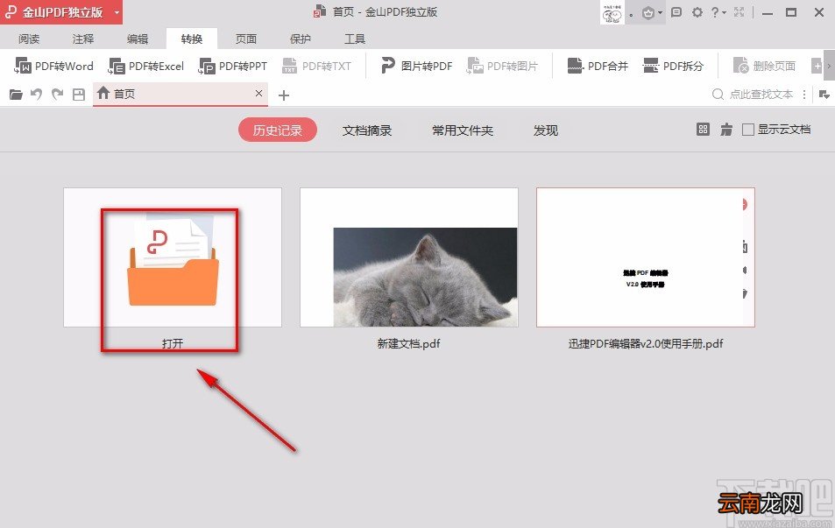
Task: Select the 首页 document tab
Action: pos(180,95)
